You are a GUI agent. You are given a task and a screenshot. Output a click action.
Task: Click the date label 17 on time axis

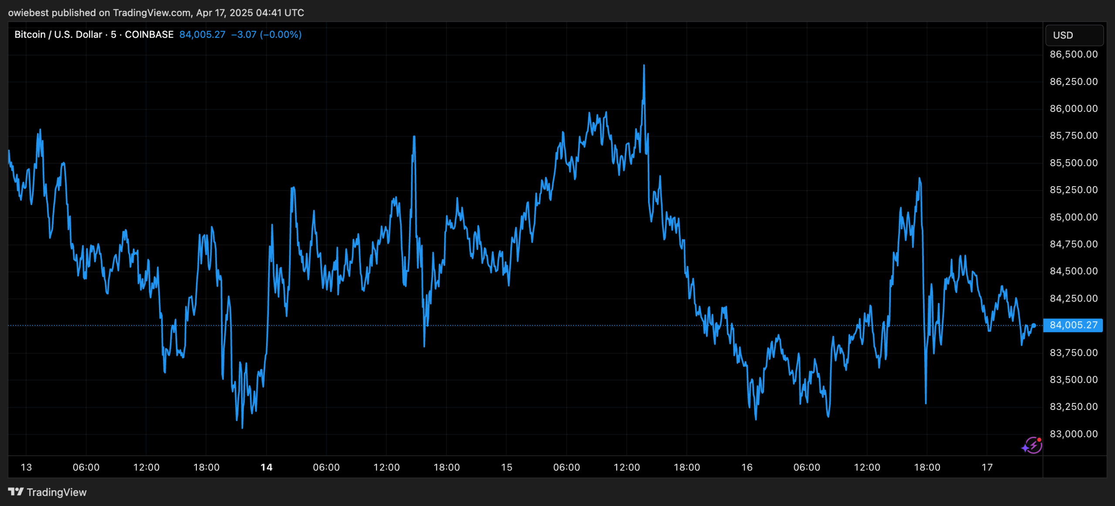[987, 467]
